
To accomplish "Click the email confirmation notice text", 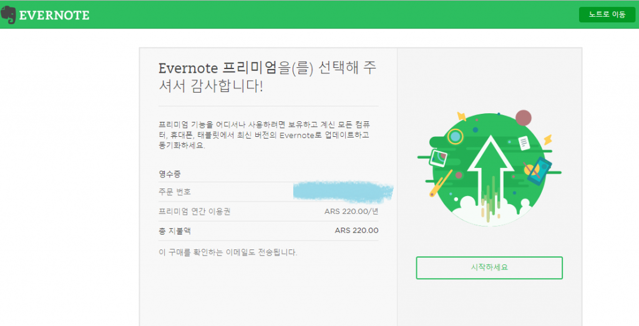I will click(x=228, y=253).
